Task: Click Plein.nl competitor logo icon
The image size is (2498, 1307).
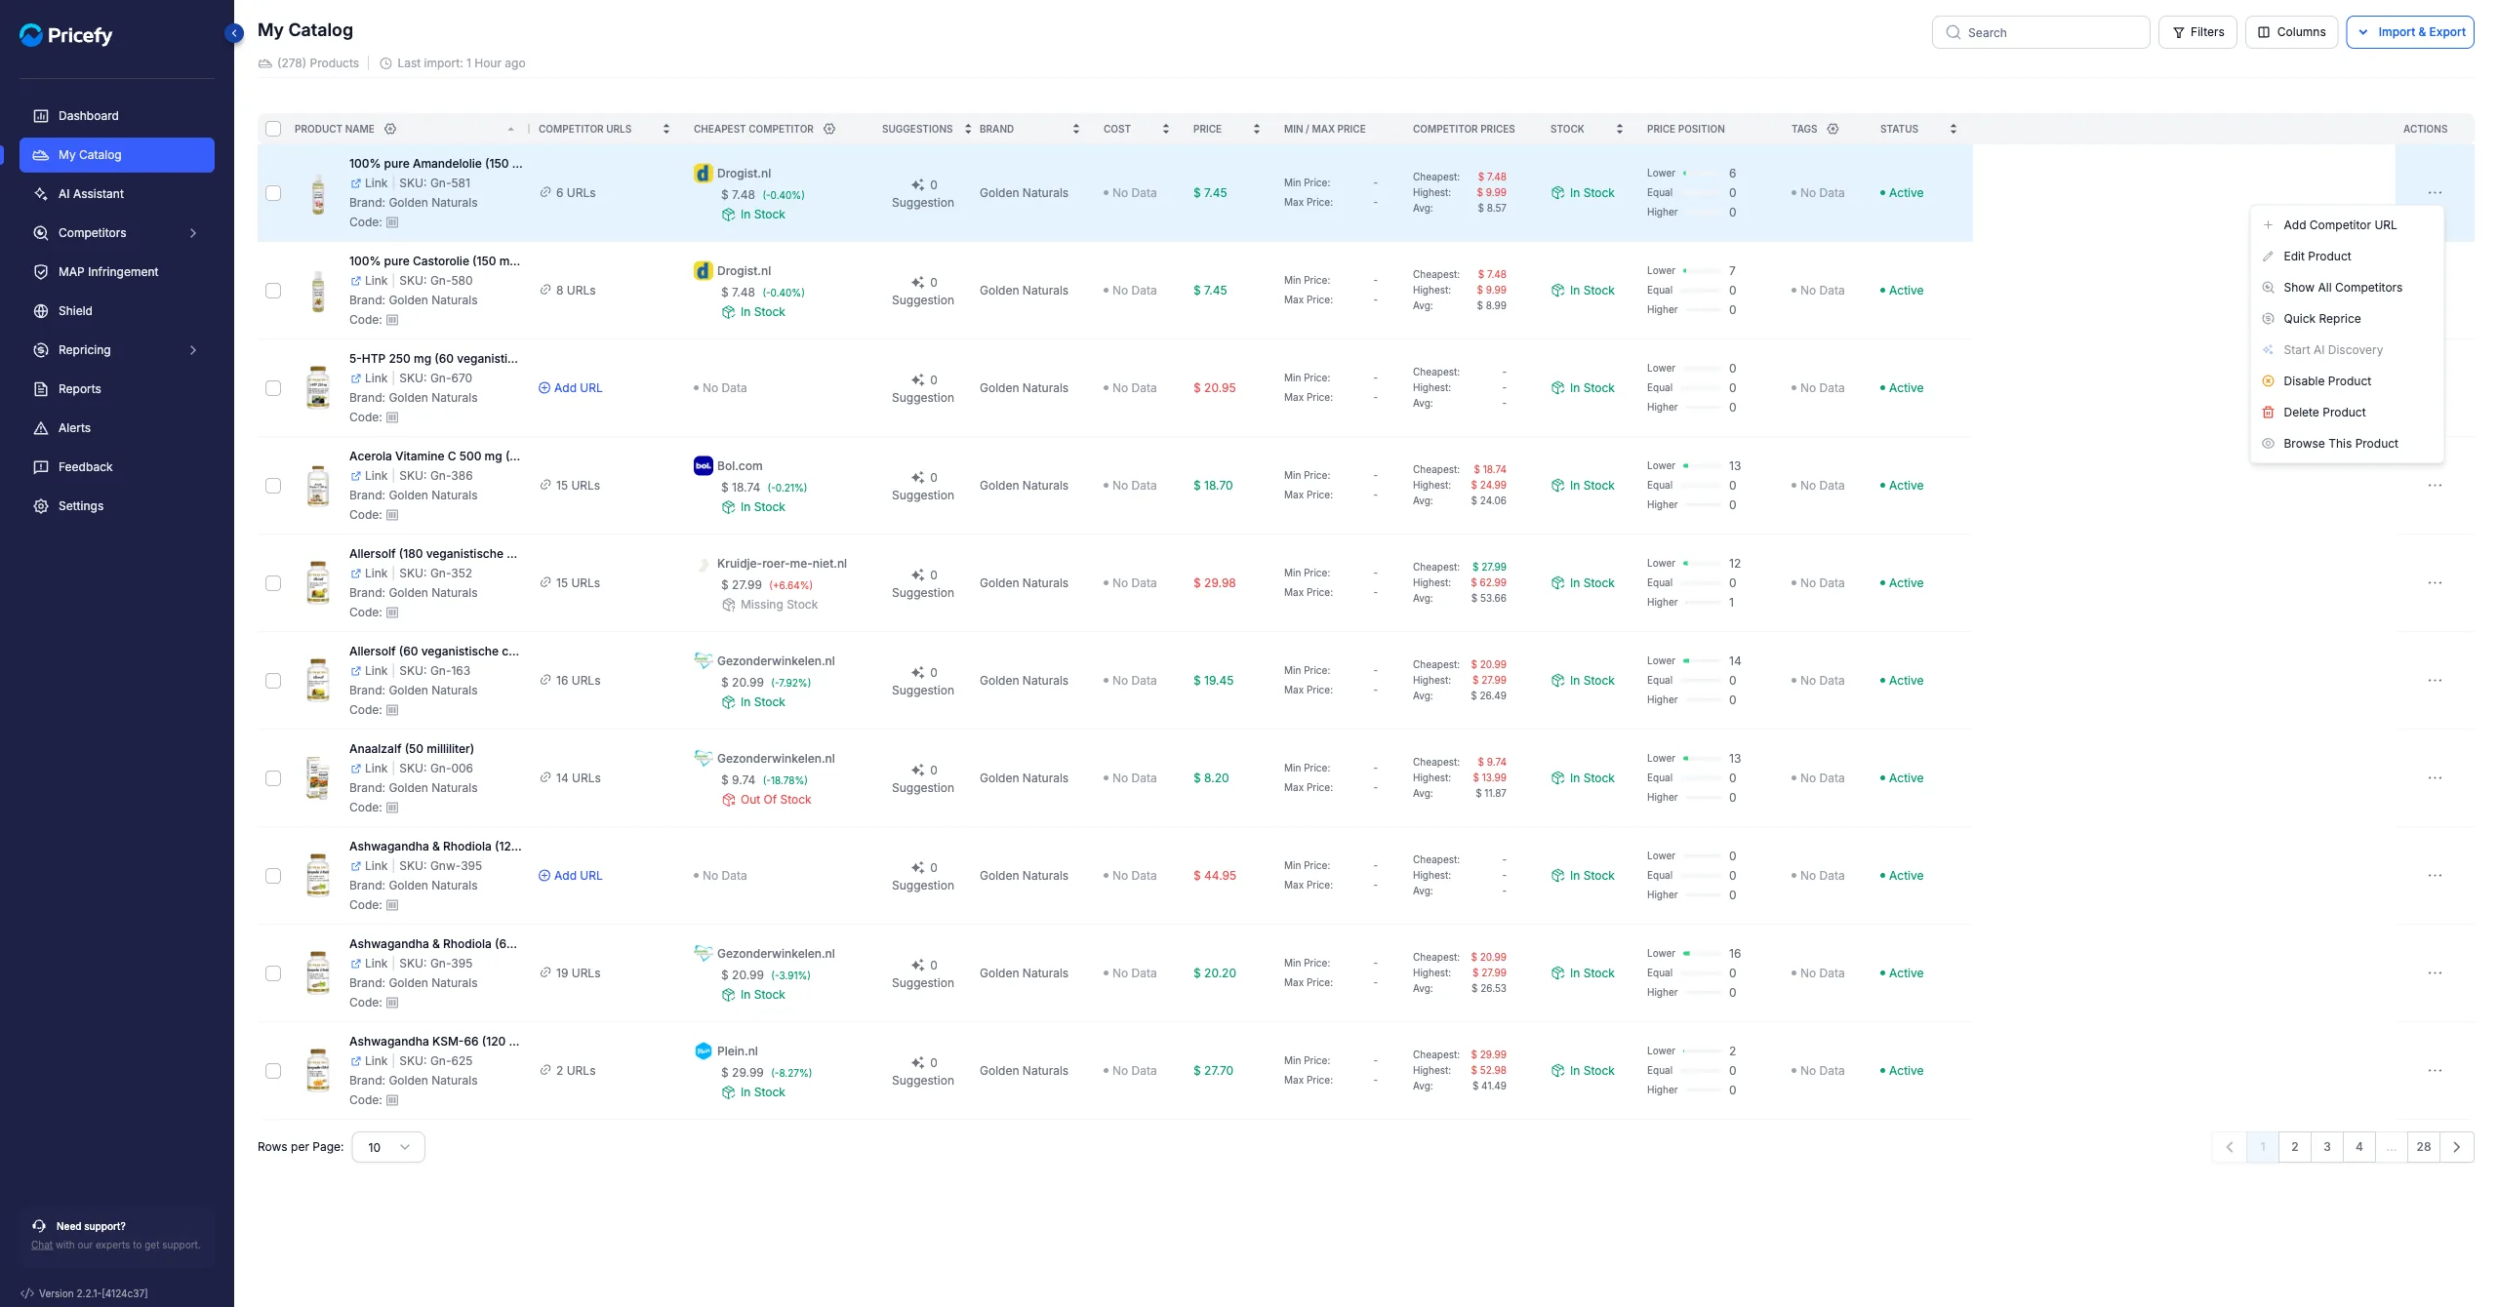Action: 703,1051
